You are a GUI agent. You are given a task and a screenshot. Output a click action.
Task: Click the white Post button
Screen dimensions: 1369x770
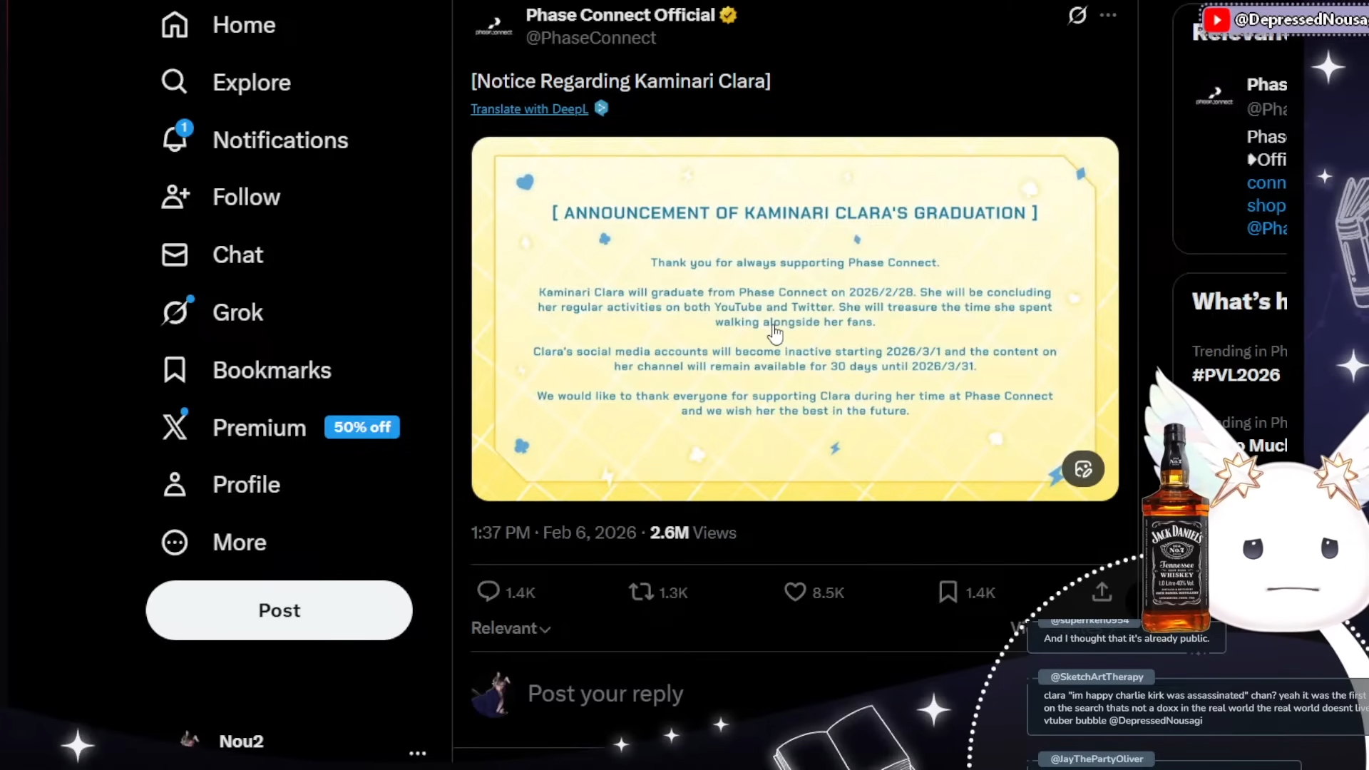(280, 610)
